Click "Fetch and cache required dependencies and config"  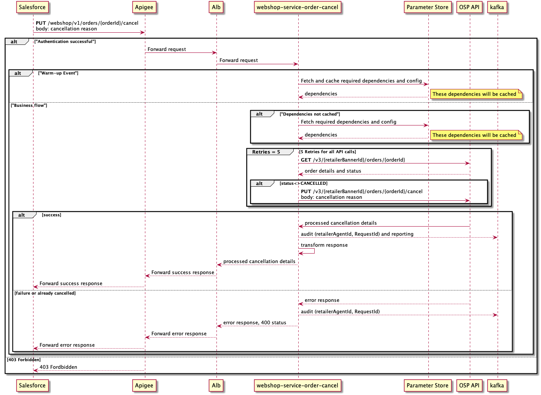361,81
